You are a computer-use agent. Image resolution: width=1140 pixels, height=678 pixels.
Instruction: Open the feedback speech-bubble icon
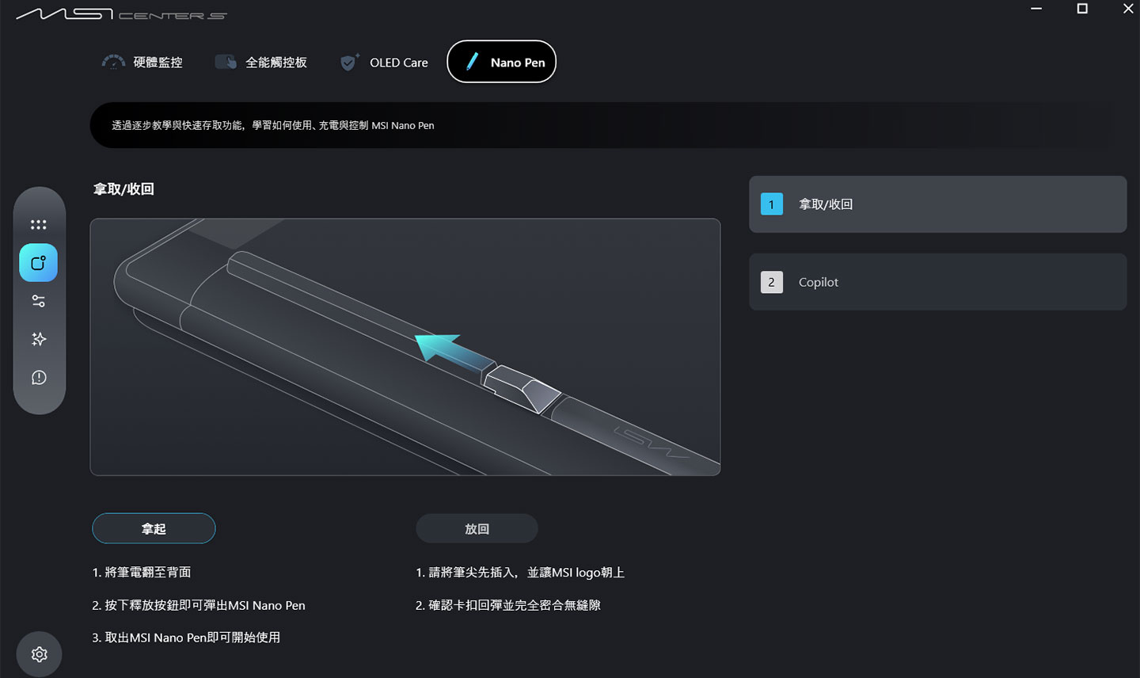[x=39, y=378]
